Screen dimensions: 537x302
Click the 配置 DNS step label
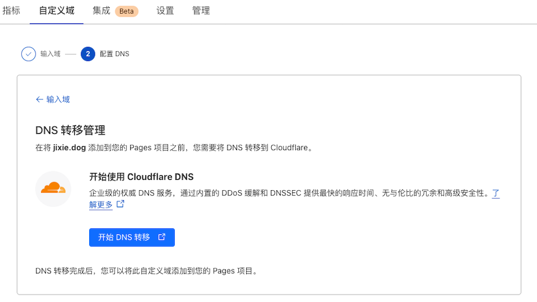pos(114,54)
